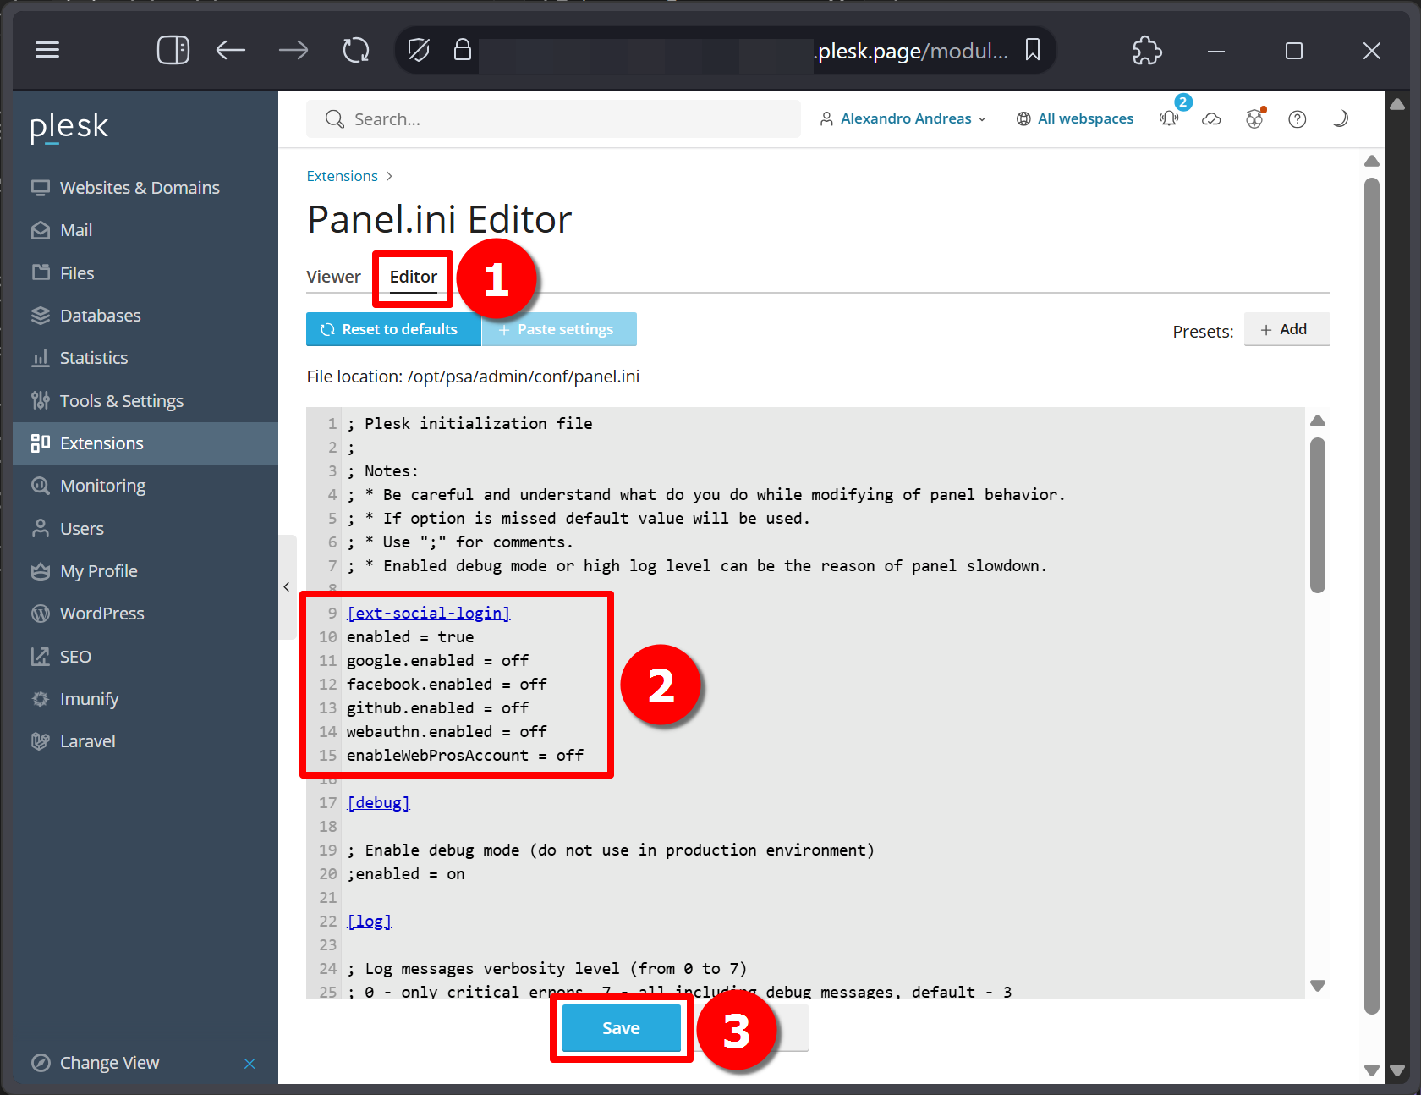Image resolution: width=1421 pixels, height=1095 pixels.
Task: Place cursor on 'google.enabled = off' line
Action: point(437,660)
